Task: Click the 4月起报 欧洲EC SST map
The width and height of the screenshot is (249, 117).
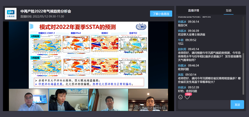Action: tap(105, 43)
